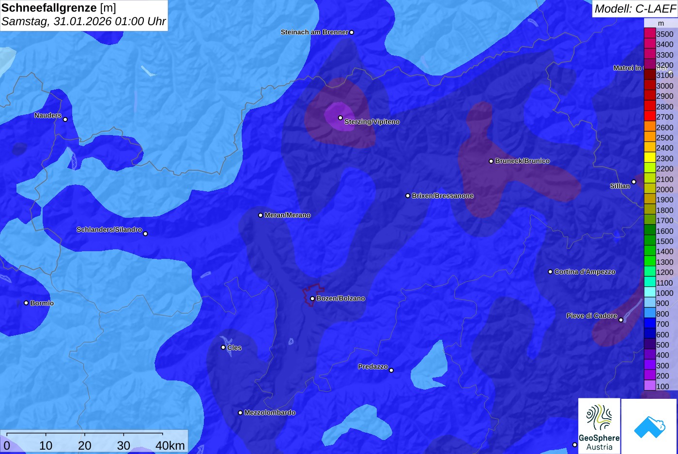
Task: Click the Schneefallgrenze [m] title
Action: [59, 8]
